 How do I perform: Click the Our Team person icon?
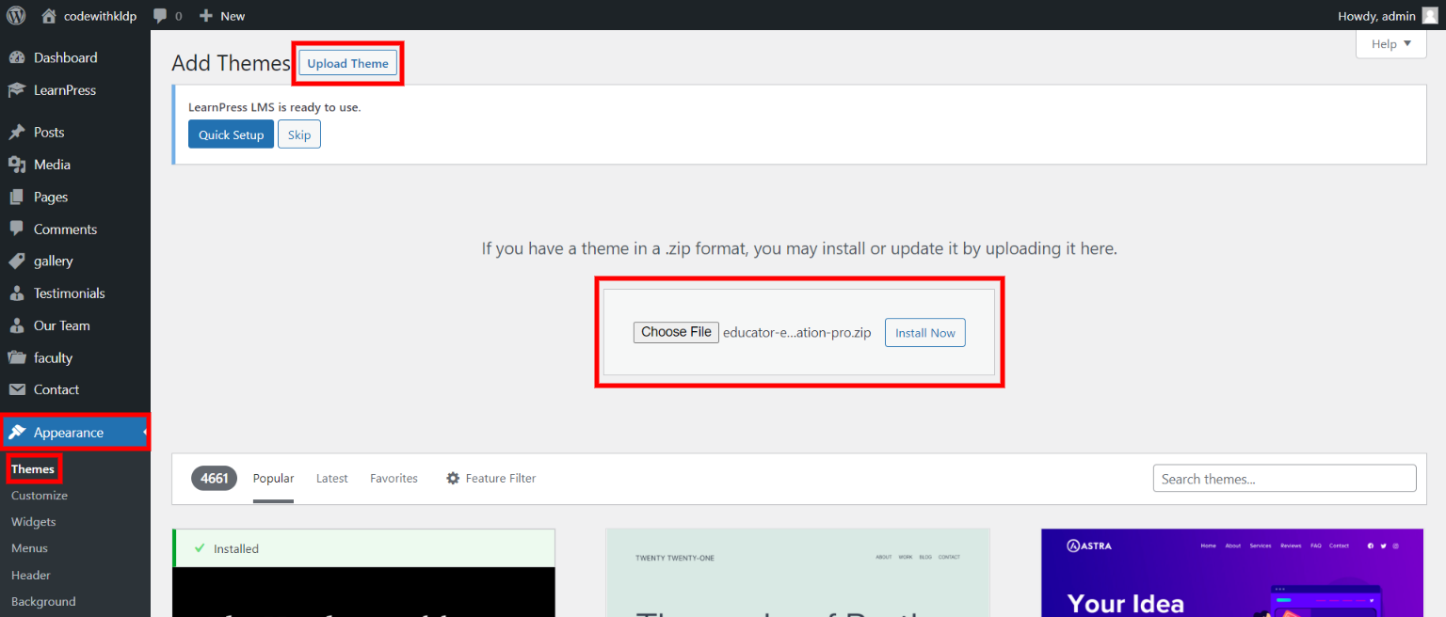(17, 325)
